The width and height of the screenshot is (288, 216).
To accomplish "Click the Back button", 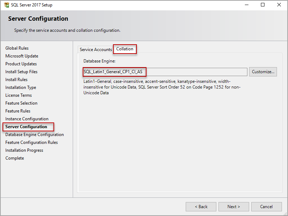I will click(201, 206).
